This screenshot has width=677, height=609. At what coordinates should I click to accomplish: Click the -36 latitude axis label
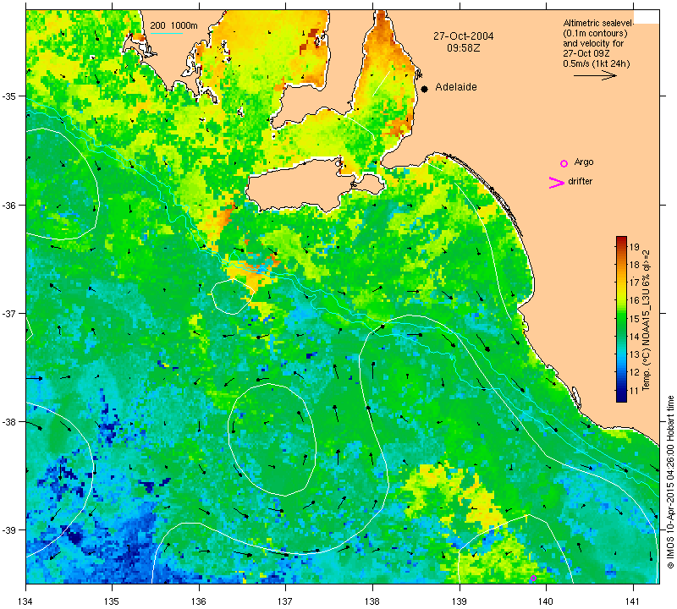(x=8, y=205)
